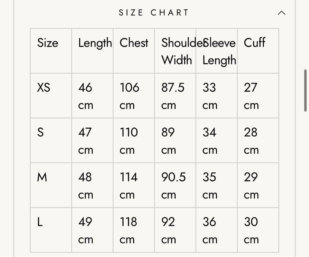
Task: Select the Shoulder Width column header
Action: coord(177,51)
